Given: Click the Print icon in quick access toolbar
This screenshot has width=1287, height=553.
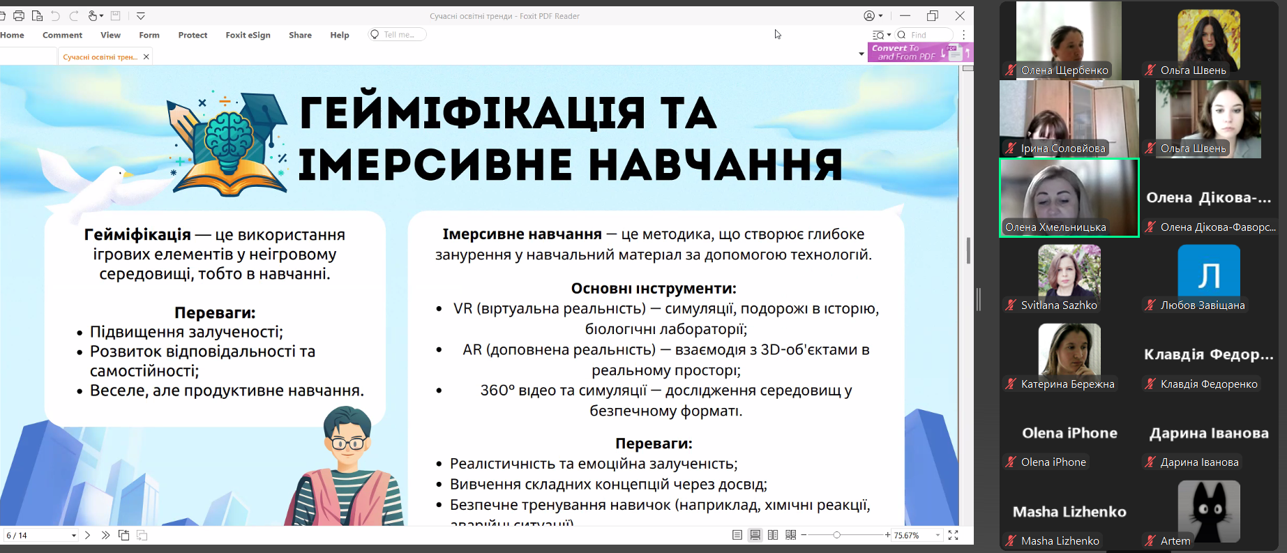Looking at the screenshot, I should pos(19,15).
